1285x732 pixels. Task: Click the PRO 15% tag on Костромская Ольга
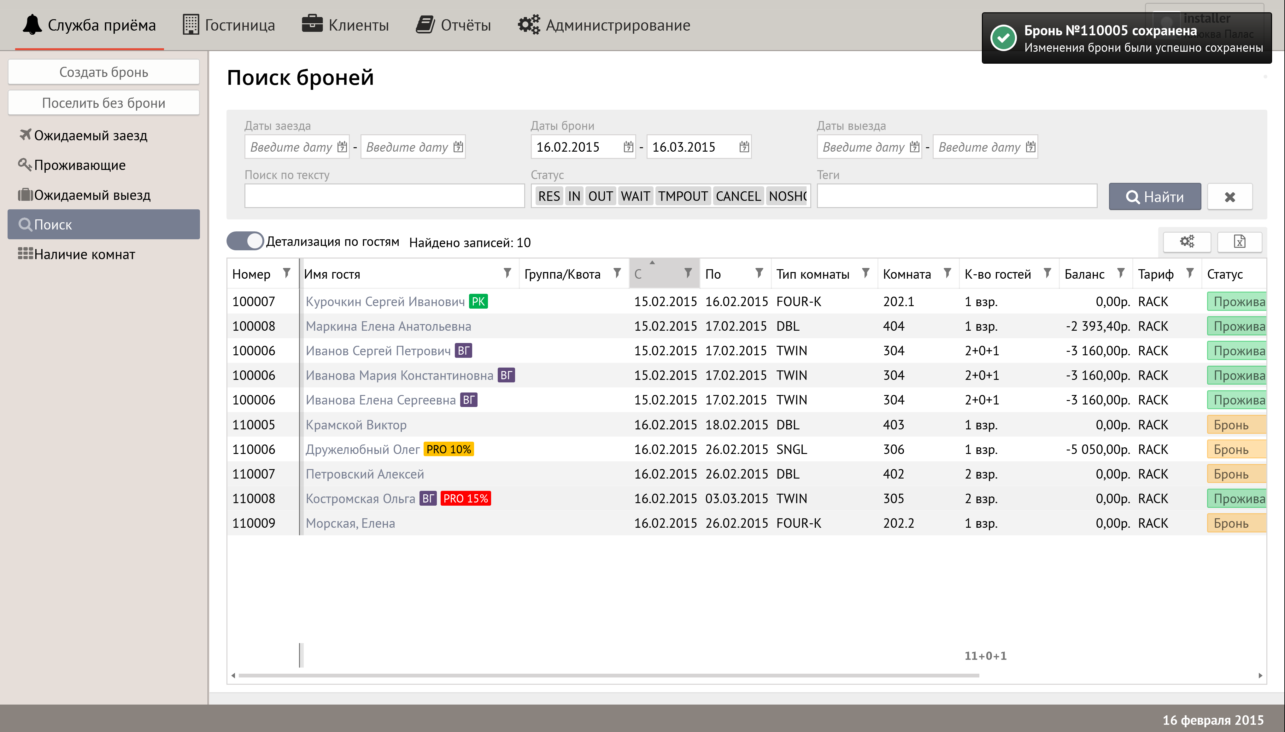pos(466,498)
